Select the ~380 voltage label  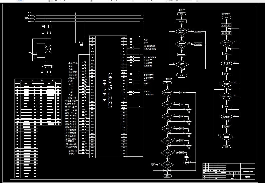(x=26, y=18)
